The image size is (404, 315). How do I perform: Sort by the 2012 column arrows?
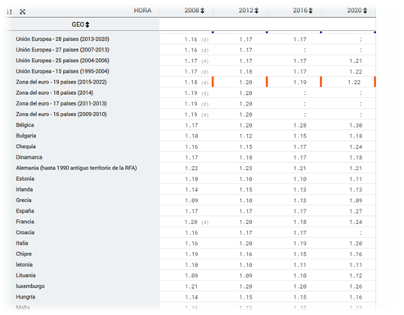pos(257,11)
